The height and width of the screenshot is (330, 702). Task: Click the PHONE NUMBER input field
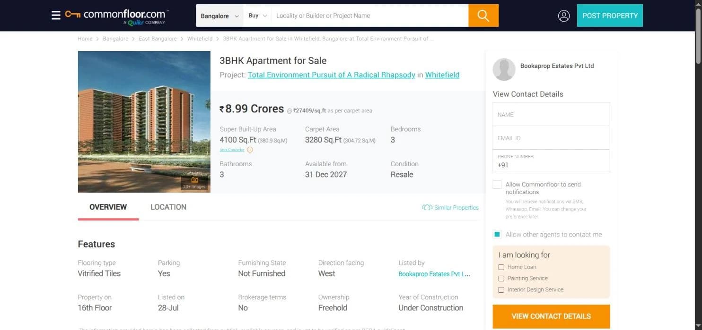pos(551,161)
